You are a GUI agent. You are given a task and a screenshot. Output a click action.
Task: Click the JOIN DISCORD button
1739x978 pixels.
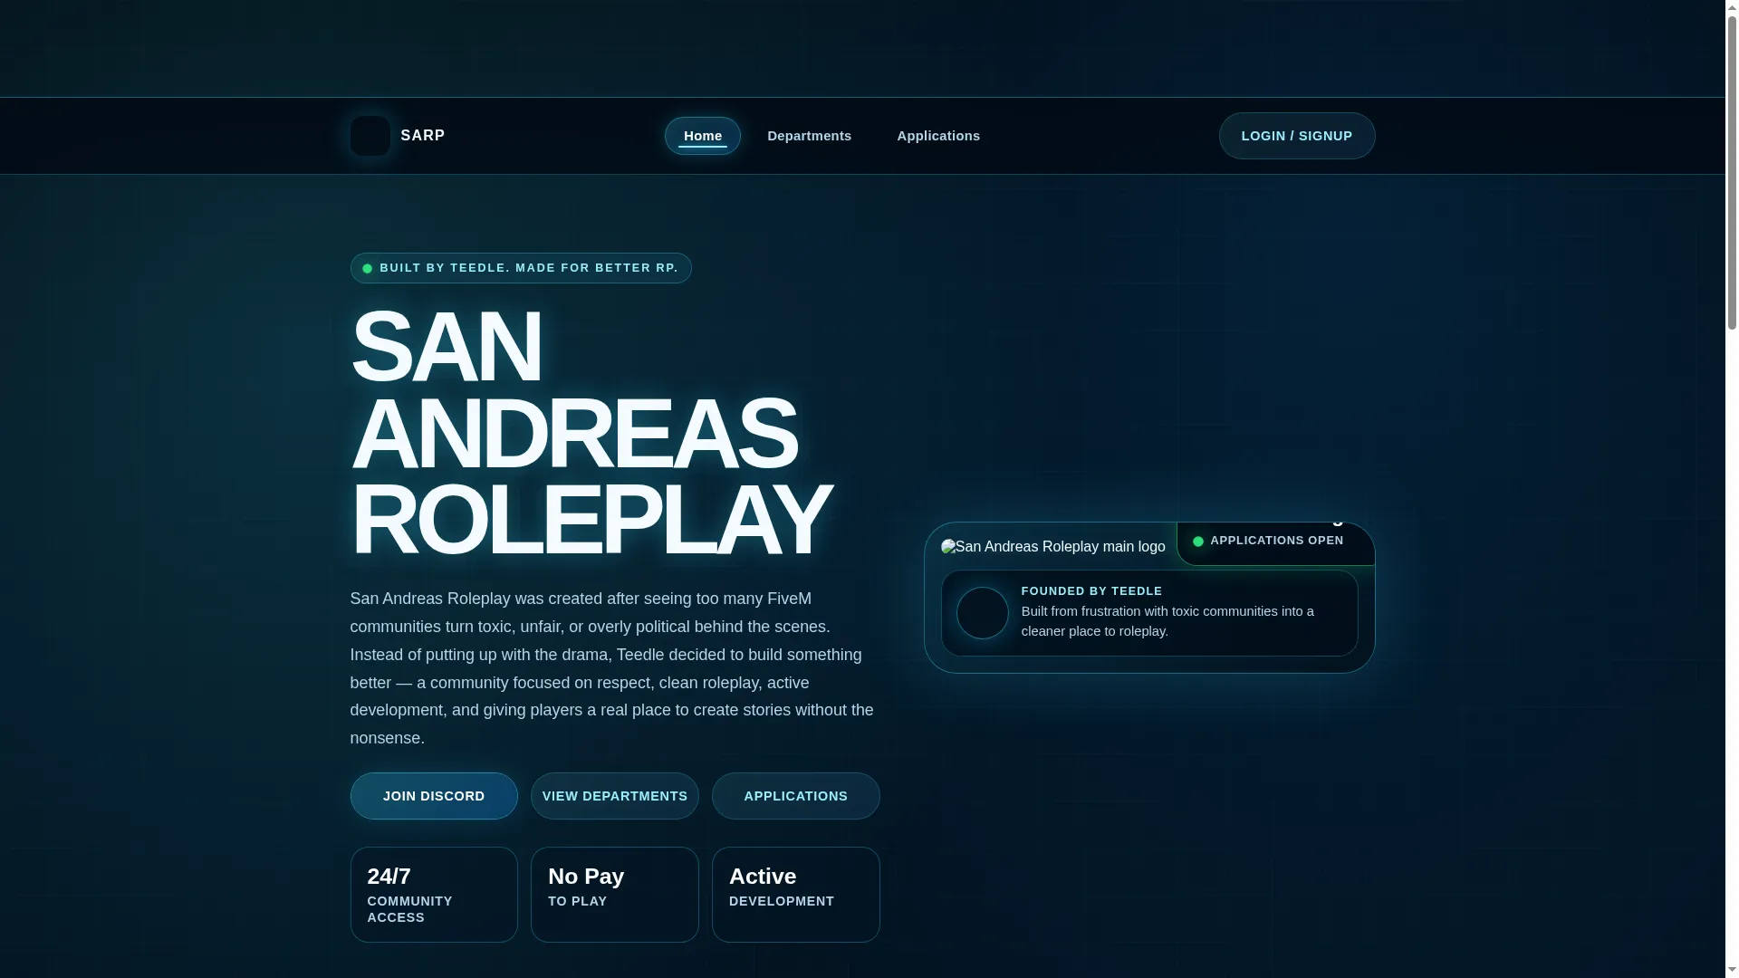(x=434, y=796)
